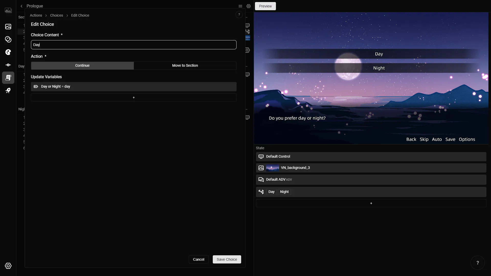Click Save Choice

pyautogui.click(x=227, y=259)
